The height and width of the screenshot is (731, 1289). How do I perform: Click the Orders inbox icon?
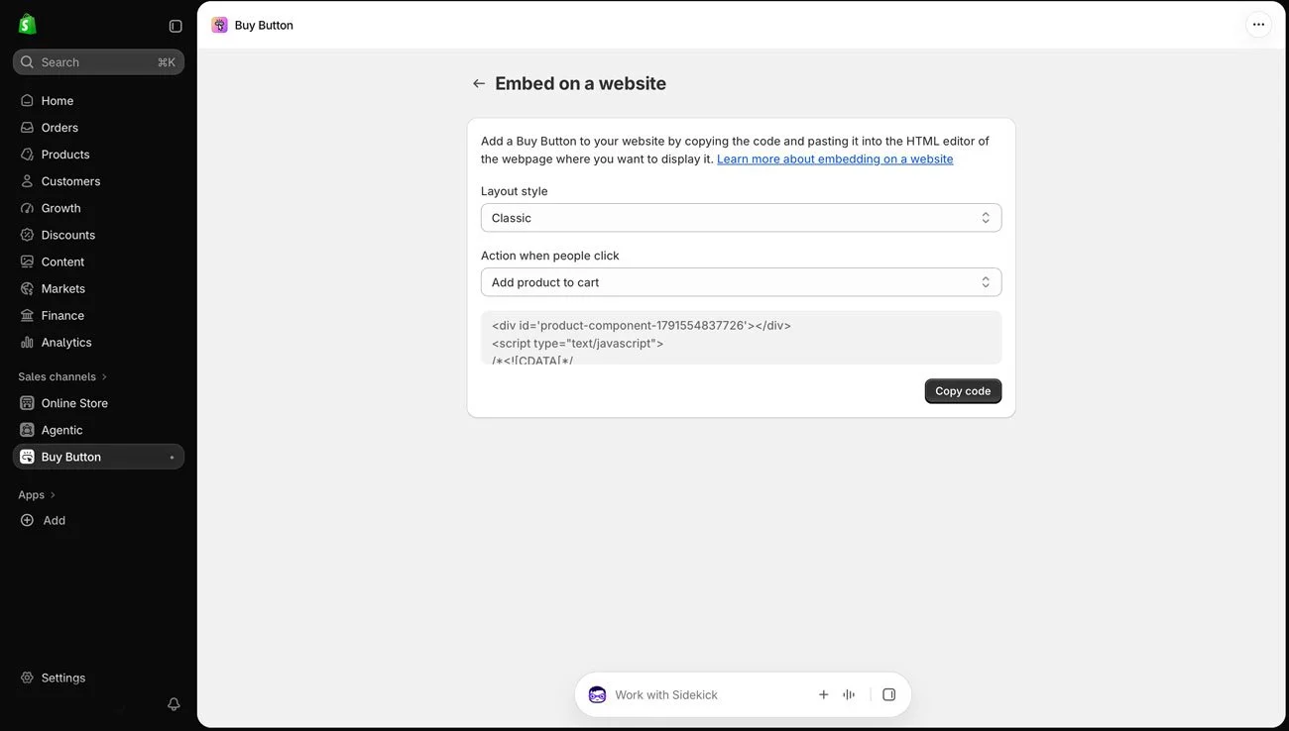[x=27, y=128]
